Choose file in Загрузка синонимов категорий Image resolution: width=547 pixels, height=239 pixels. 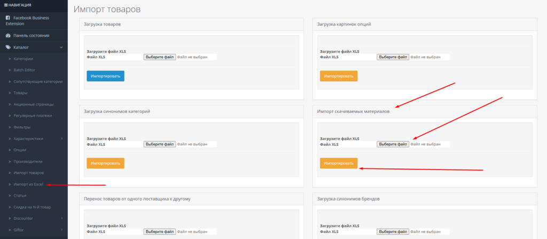click(159, 144)
